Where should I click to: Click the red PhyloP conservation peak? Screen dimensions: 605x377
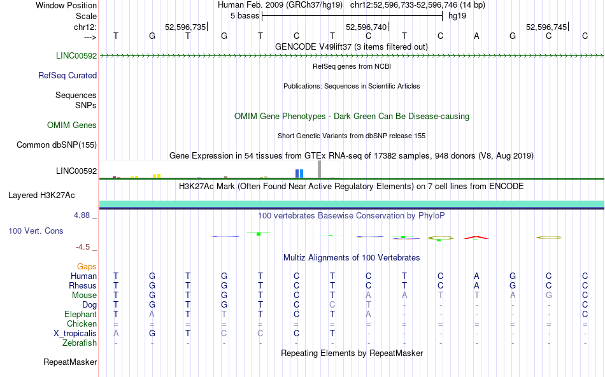[476, 238]
